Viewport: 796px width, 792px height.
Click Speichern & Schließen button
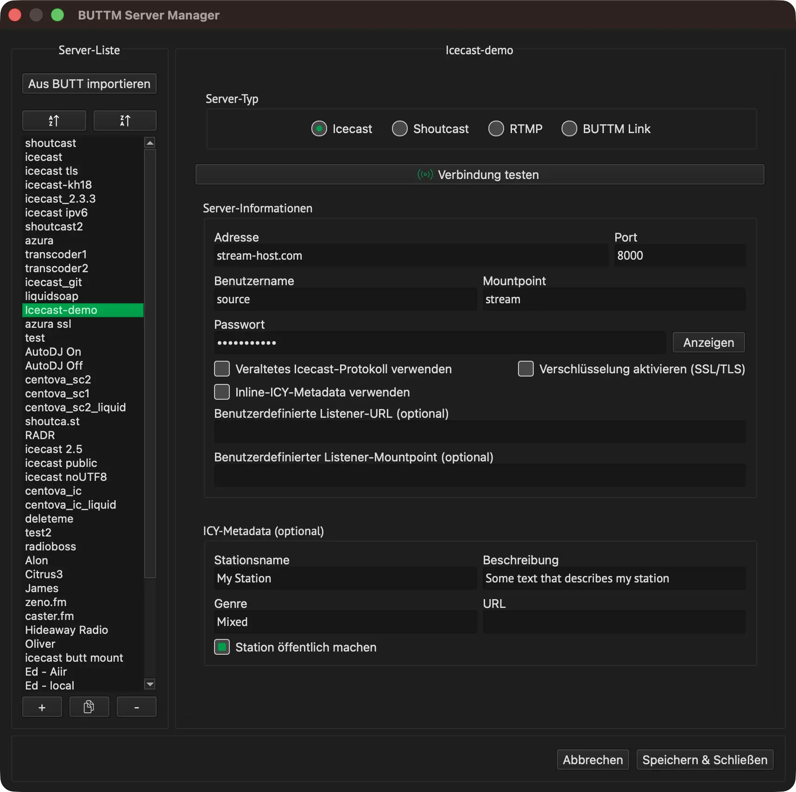[x=705, y=760]
